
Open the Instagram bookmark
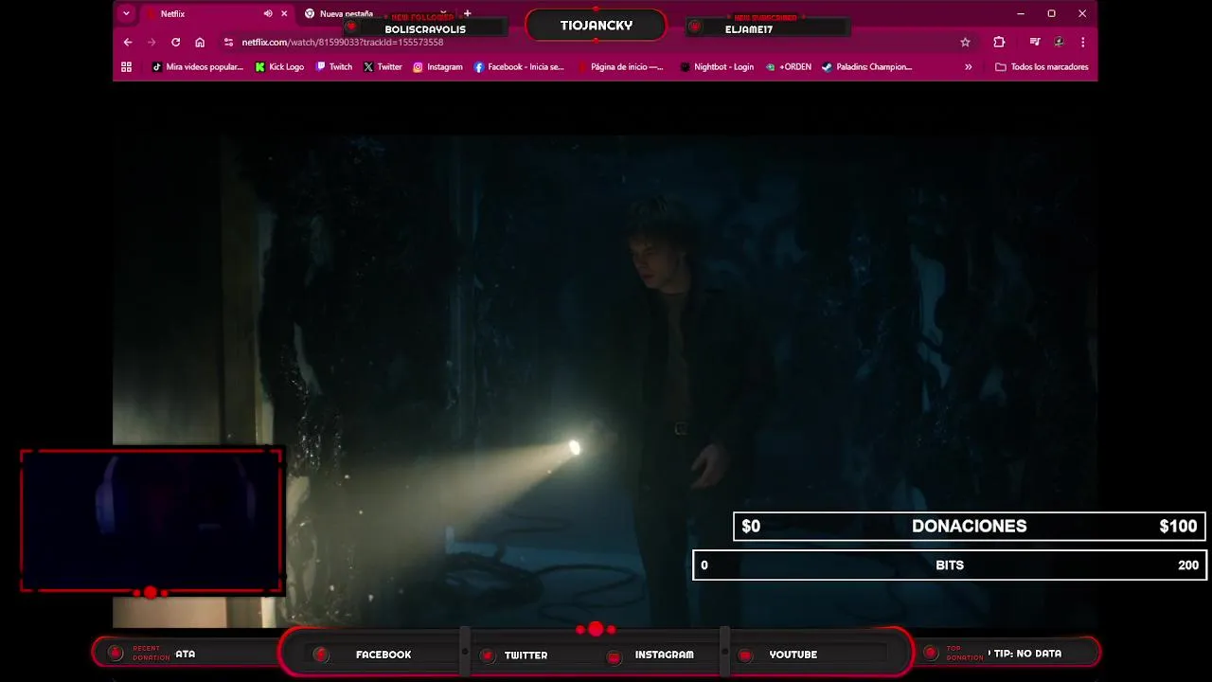[x=437, y=66]
